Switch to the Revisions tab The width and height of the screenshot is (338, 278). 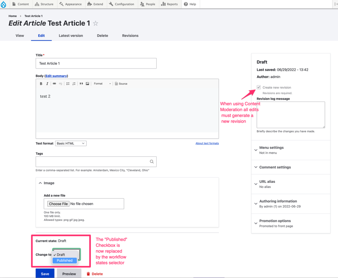click(x=130, y=36)
